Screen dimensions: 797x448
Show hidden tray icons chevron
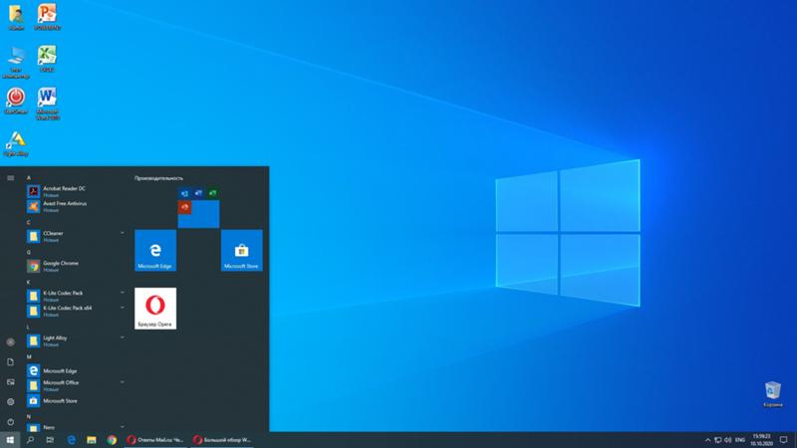pos(707,440)
